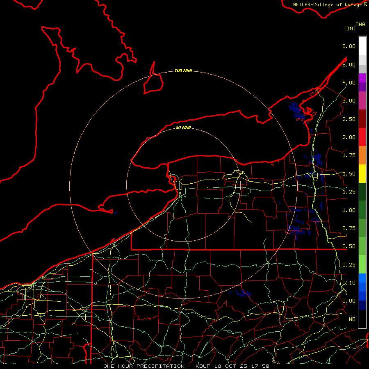369x369 pixels.
Task: Click the 0.10 legend value
Action: click(349, 283)
